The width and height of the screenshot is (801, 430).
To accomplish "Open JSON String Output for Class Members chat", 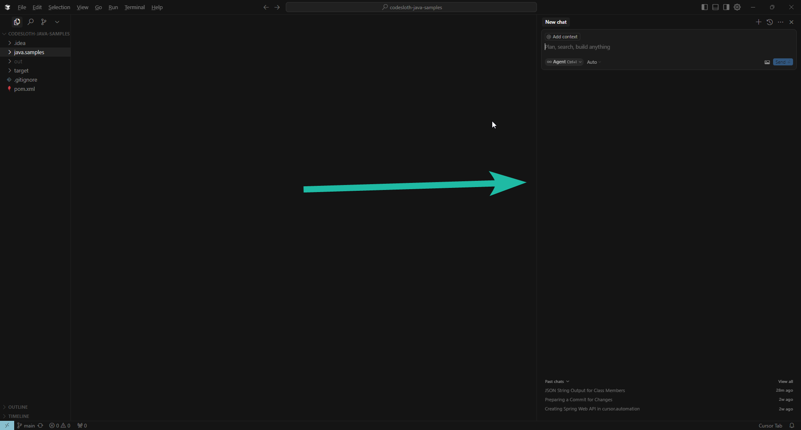I will 669,390.
